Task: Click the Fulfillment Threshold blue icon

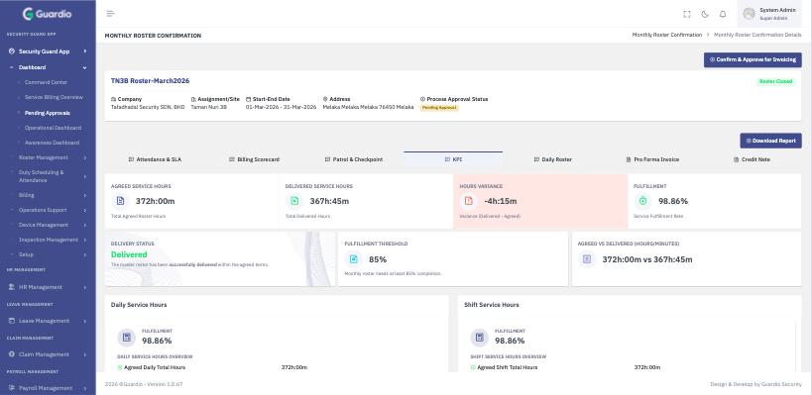Action: click(x=353, y=259)
